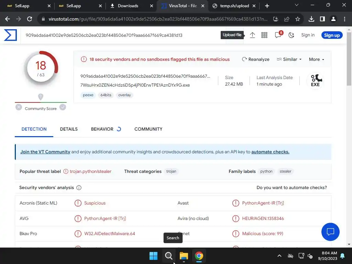Open Chrome downloads icon
This screenshot has width=352, height=264.
point(311,19)
